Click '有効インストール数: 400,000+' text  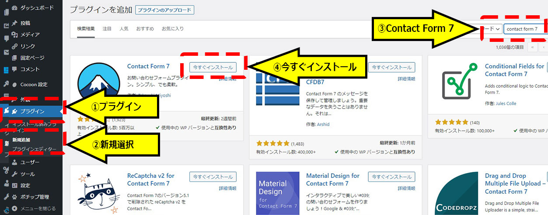tap(286, 152)
